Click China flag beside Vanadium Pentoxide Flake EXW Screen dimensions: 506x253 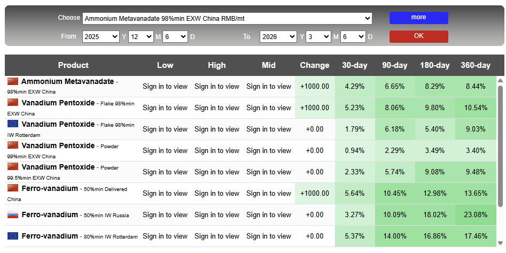pos(13,102)
